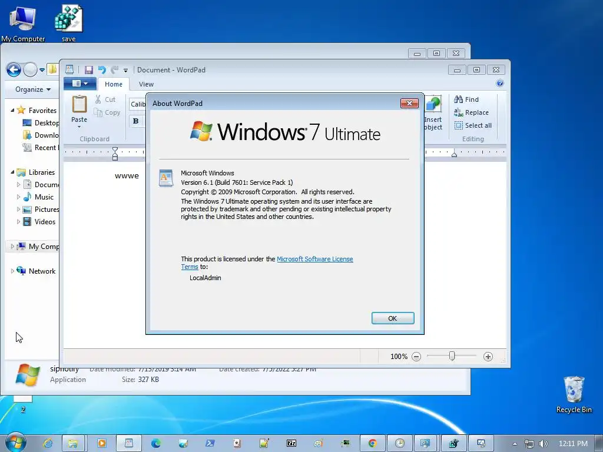Viewport: 603px width, 452px height.
Task: Toggle Bold formatting in WordPad
Action: (x=136, y=121)
